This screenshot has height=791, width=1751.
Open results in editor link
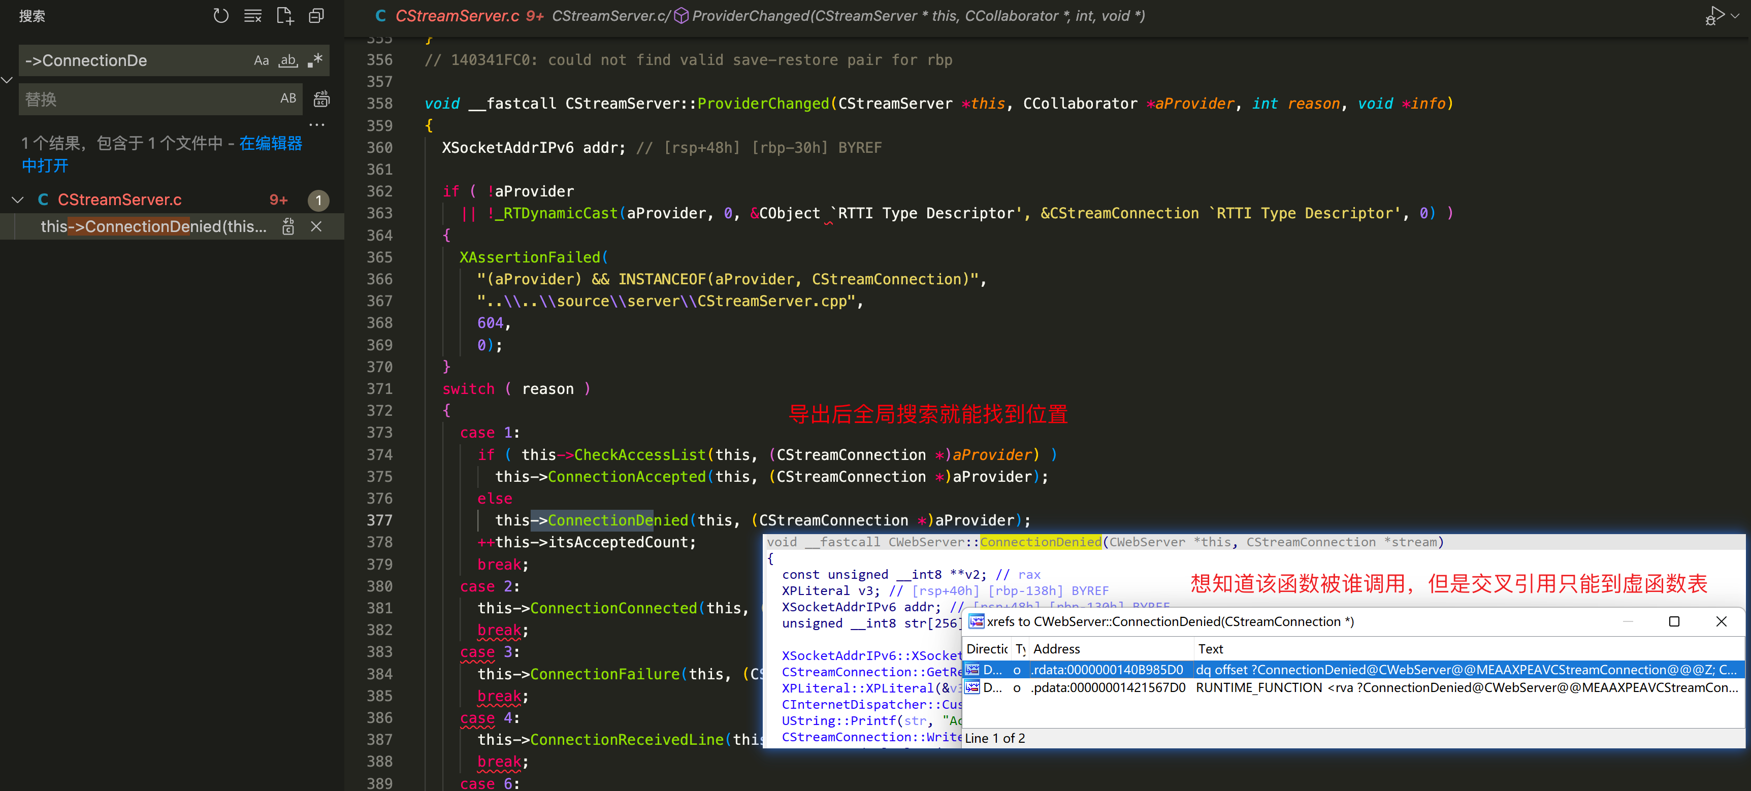162,154
